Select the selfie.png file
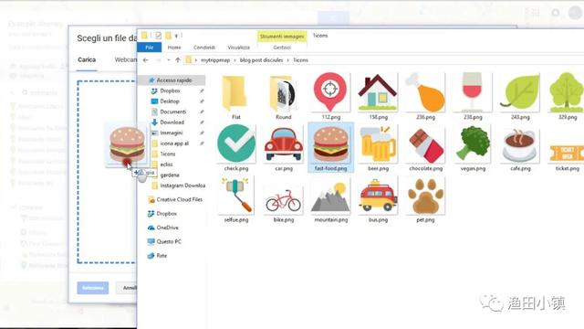The height and width of the screenshot is (329, 584). click(236, 199)
